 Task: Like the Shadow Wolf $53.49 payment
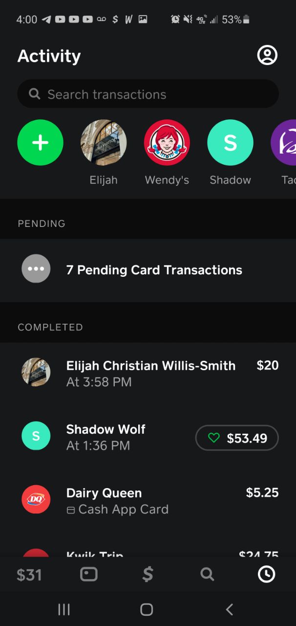click(x=214, y=438)
